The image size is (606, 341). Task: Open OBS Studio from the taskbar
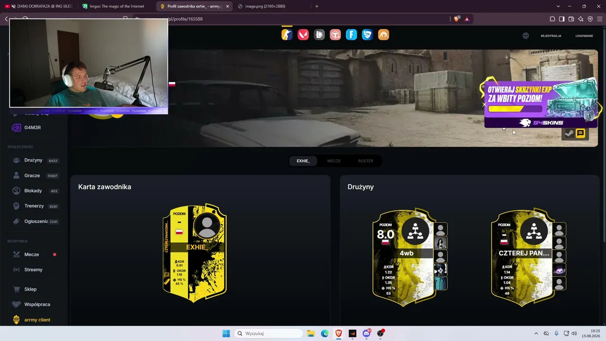pyautogui.click(x=381, y=333)
